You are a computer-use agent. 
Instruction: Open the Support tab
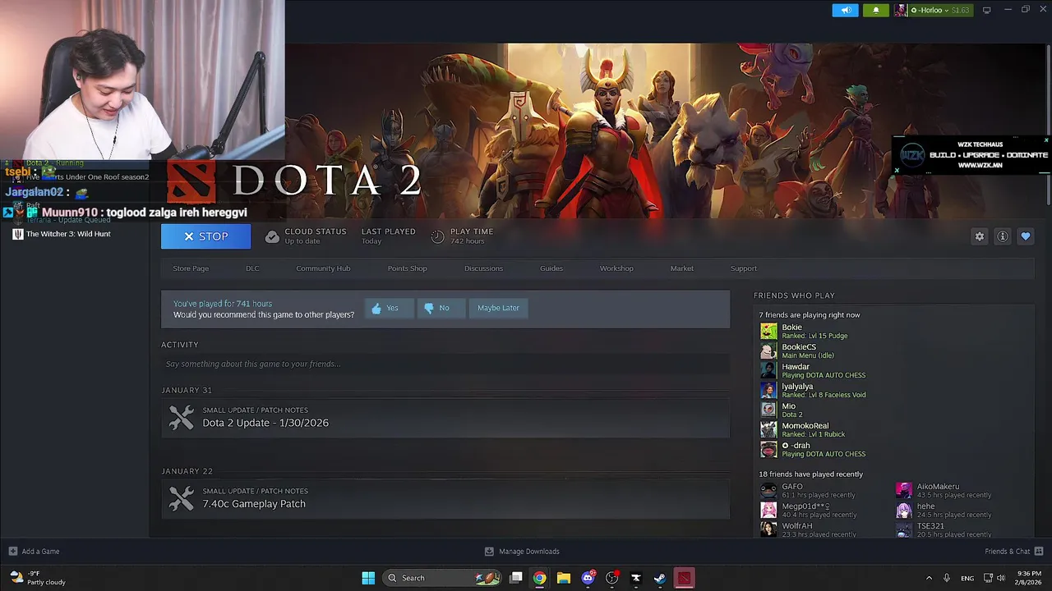[x=744, y=268]
